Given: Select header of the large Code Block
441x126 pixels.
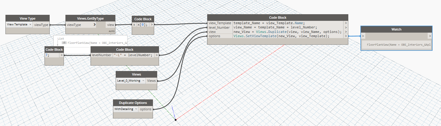Looking at the screenshot, I should tap(278, 18).
